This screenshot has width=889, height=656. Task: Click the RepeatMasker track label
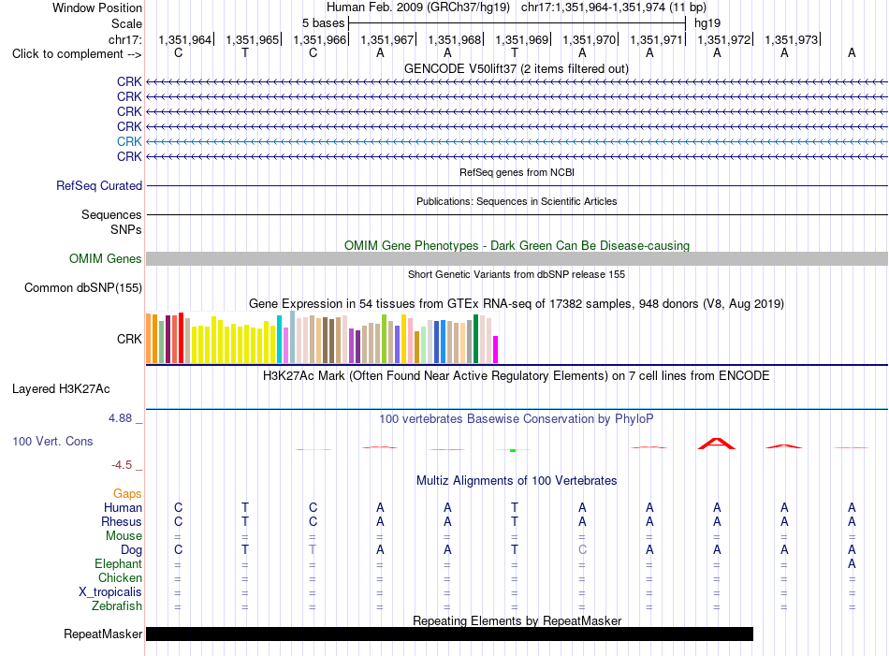click(x=103, y=634)
